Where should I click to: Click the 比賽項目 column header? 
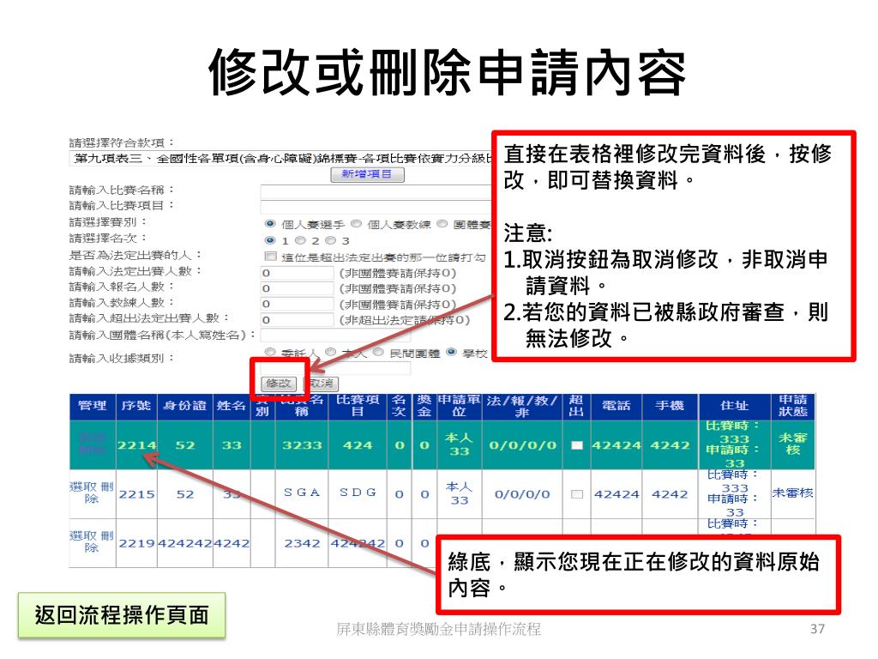click(x=358, y=406)
